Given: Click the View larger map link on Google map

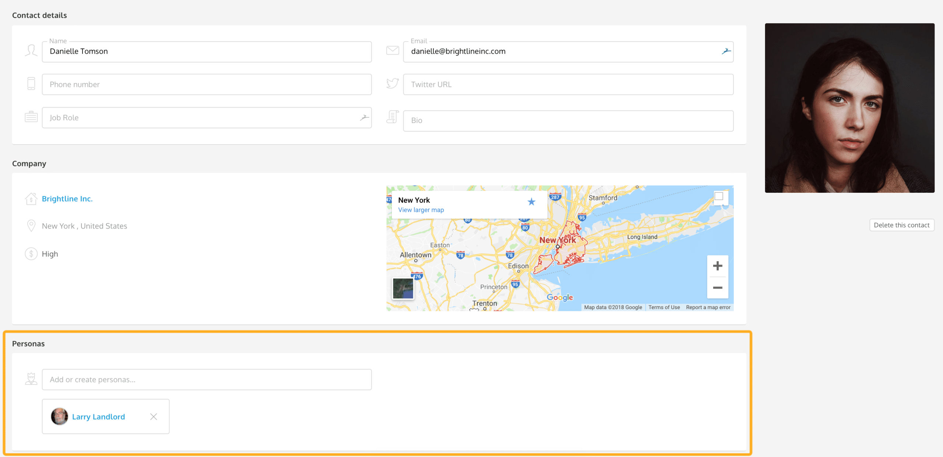Looking at the screenshot, I should [421, 210].
